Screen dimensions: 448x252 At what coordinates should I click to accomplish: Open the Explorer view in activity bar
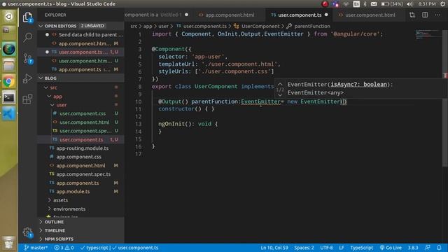pyautogui.click(x=27, y=17)
